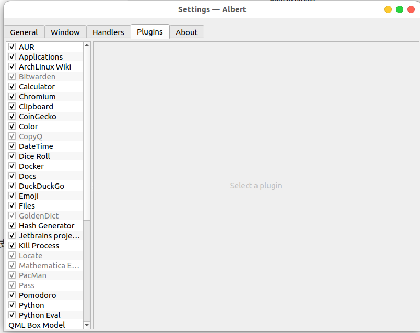This screenshot has height=333, width=420.
Task: Disable the DuckDuckGo checkbox
Action: pos(12,186)
